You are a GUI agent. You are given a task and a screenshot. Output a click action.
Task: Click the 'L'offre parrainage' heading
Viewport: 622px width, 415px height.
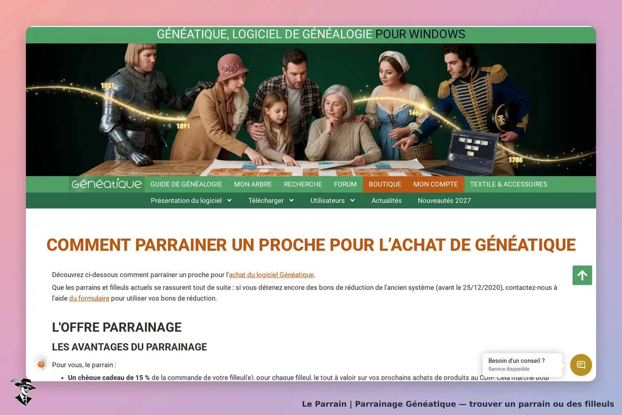tap(117, 327)
